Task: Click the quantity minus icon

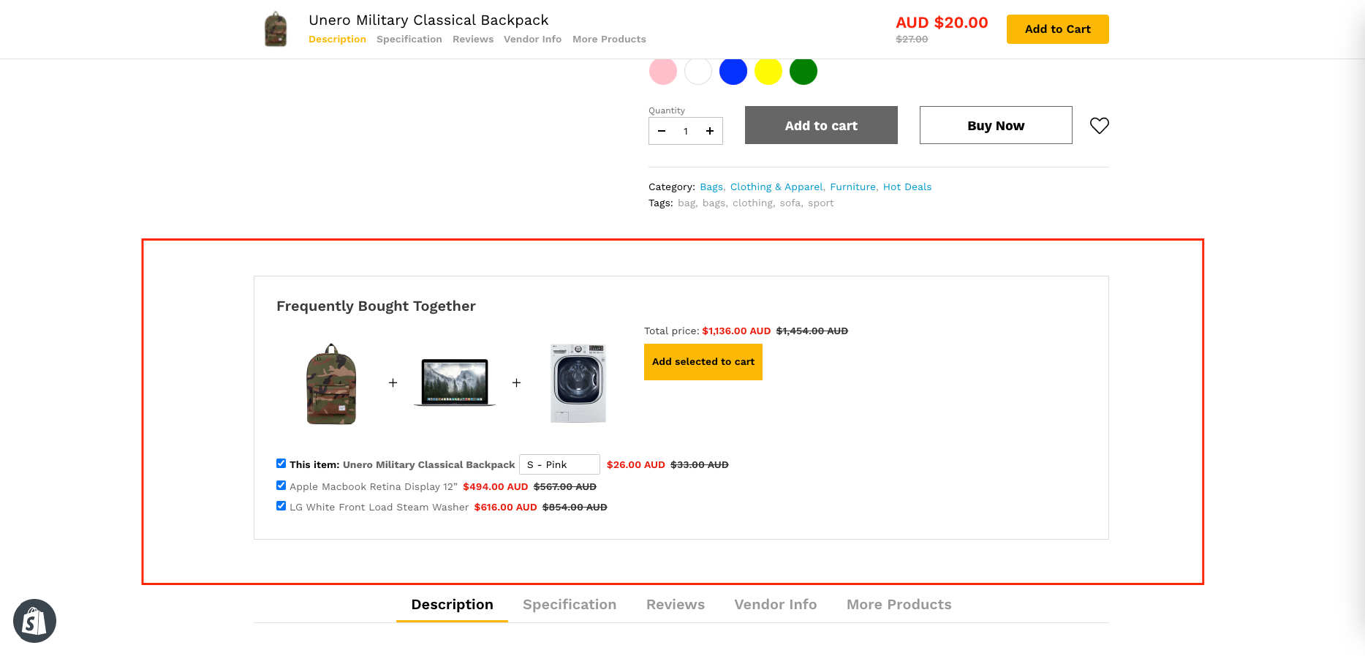Action: [x=662, y=132]
